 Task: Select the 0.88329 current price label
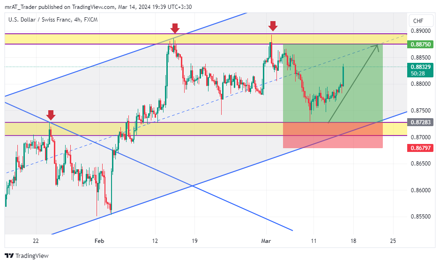pos(420,67)
